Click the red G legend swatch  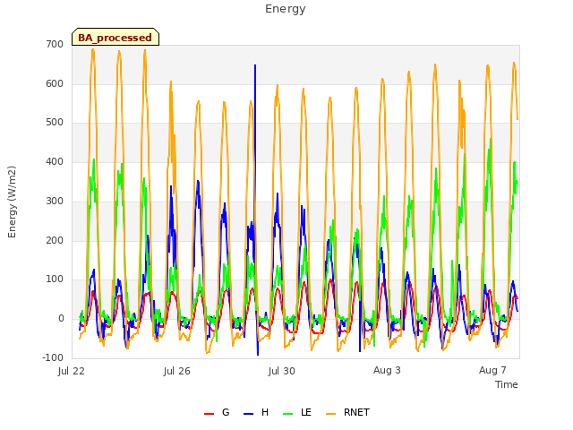coord(209,414)
